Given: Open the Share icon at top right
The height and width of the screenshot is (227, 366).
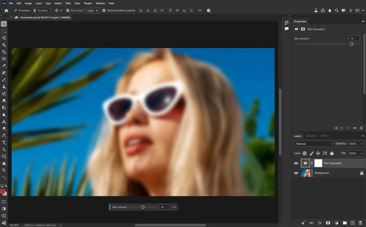Looking at the screenshot, I should coord(323,10).
